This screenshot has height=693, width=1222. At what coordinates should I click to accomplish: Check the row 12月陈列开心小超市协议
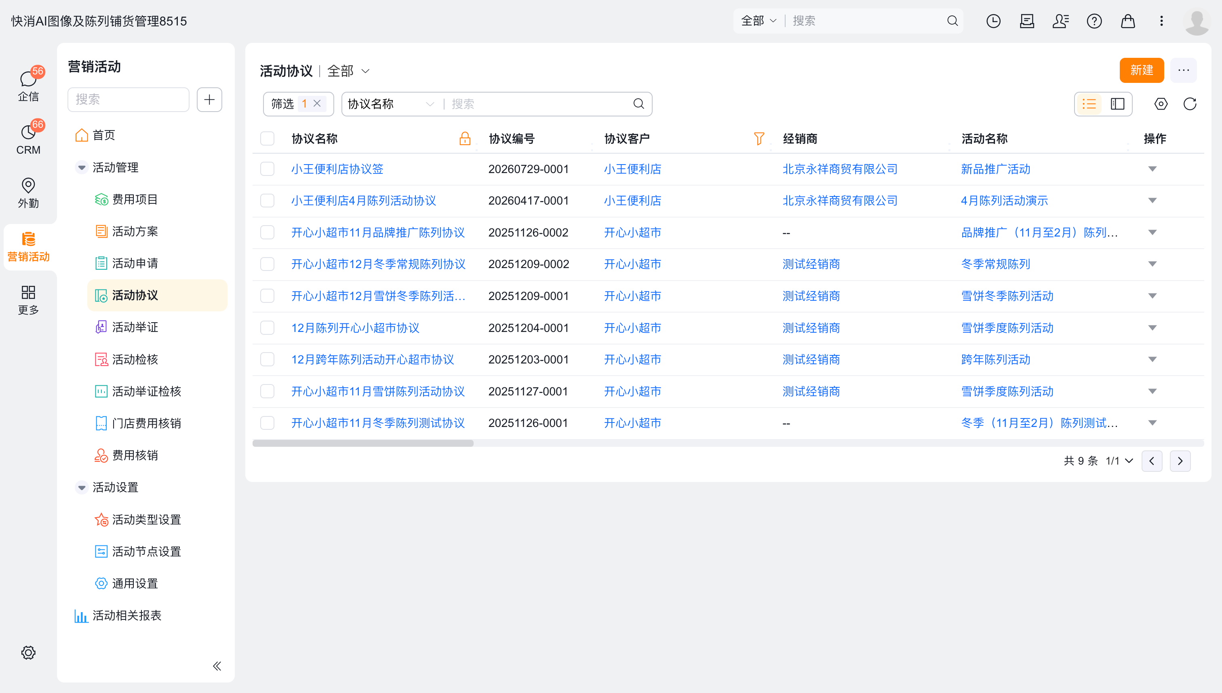coord(268,327)
